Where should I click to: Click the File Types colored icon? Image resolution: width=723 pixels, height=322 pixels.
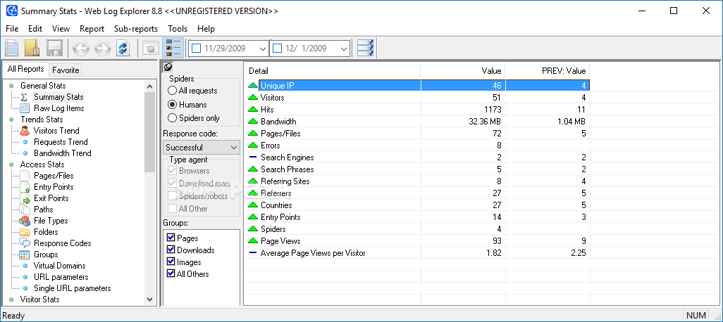[25, 221]
